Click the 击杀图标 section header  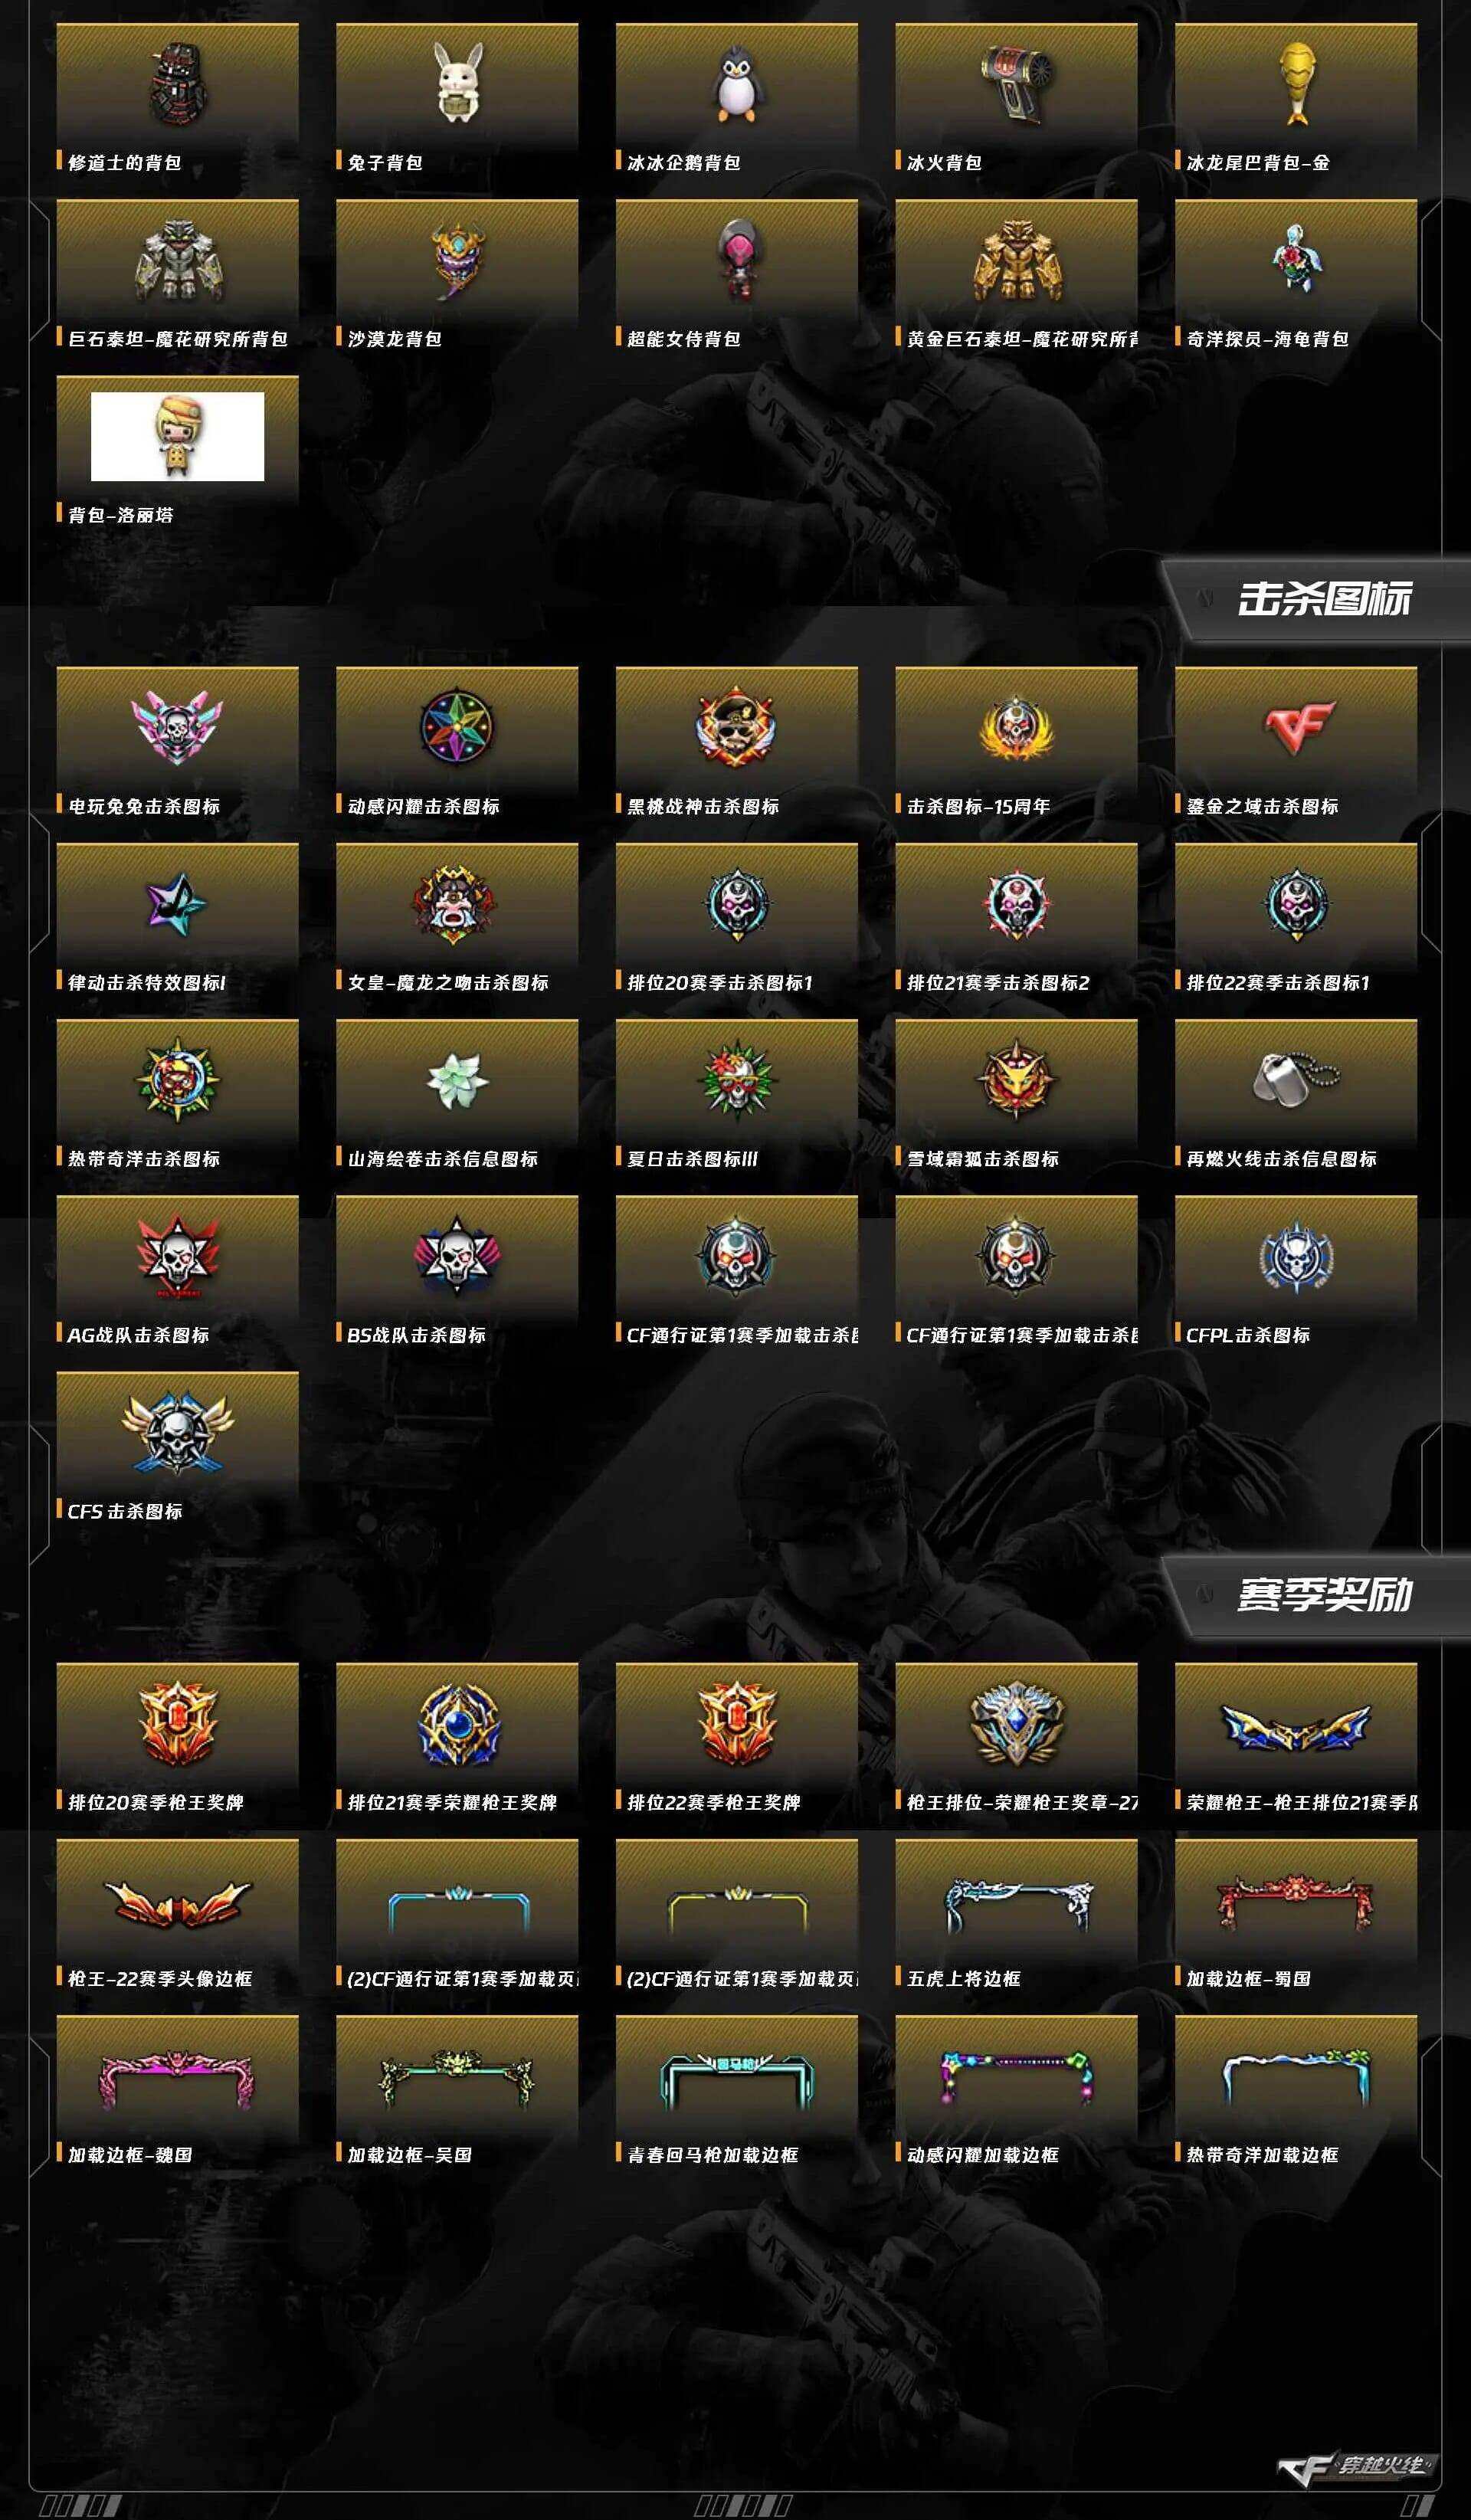1324,600
